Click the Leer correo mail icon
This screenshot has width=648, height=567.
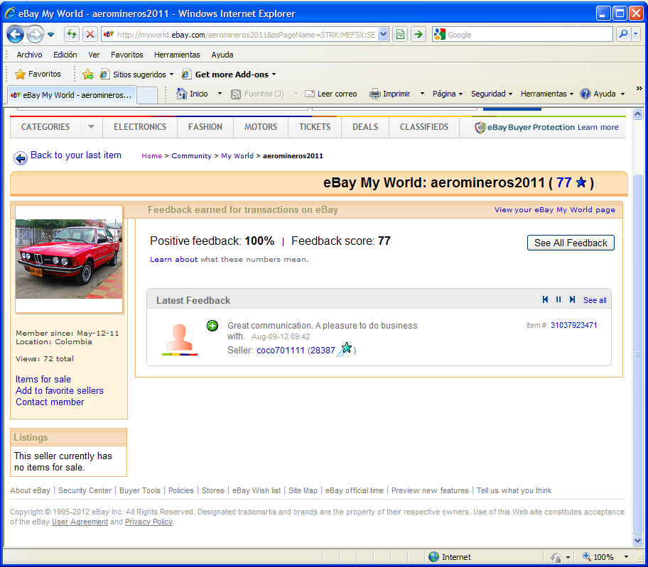[310, 94]
